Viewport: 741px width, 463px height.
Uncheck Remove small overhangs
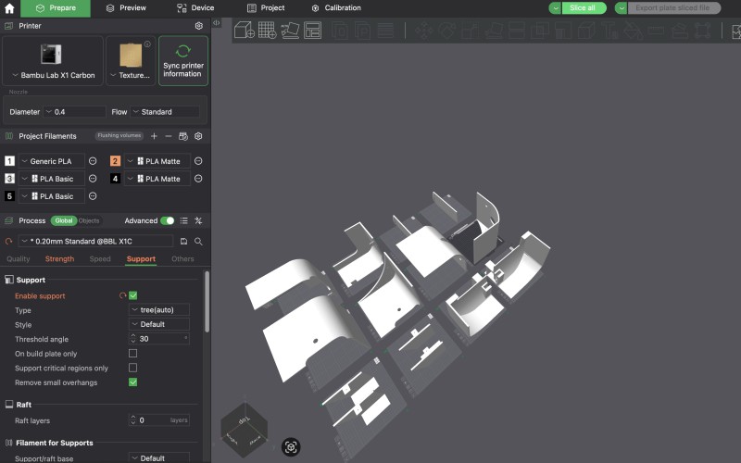[133, 382]
